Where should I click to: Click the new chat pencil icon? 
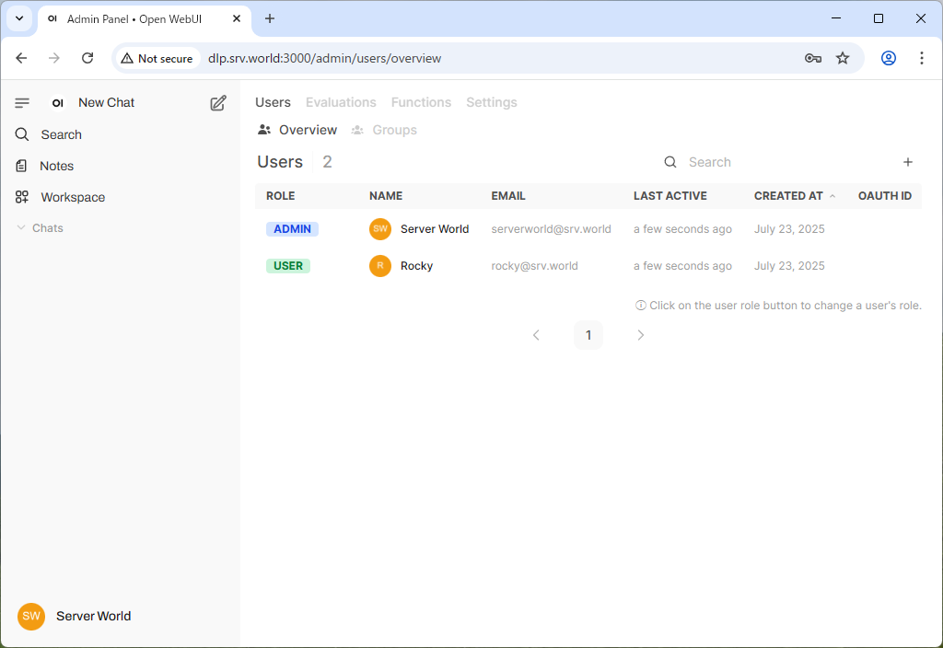(x=218, y=103)
